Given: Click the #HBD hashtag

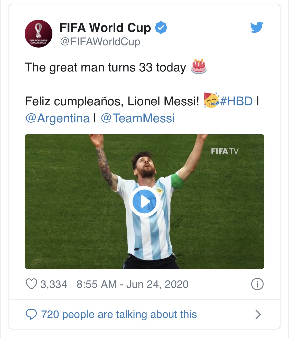Looking at the screenshot, I should pyautogui.click(x=236, y=101).
